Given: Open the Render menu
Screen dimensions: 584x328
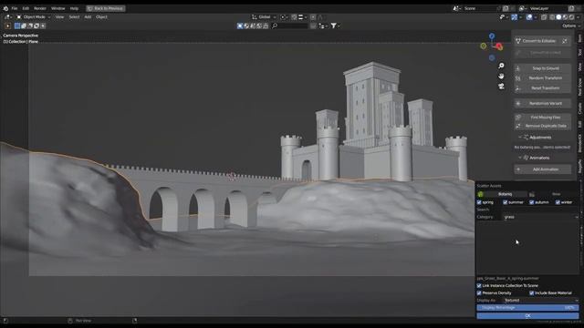Looking at the screenshot, I should coord(40,8).
